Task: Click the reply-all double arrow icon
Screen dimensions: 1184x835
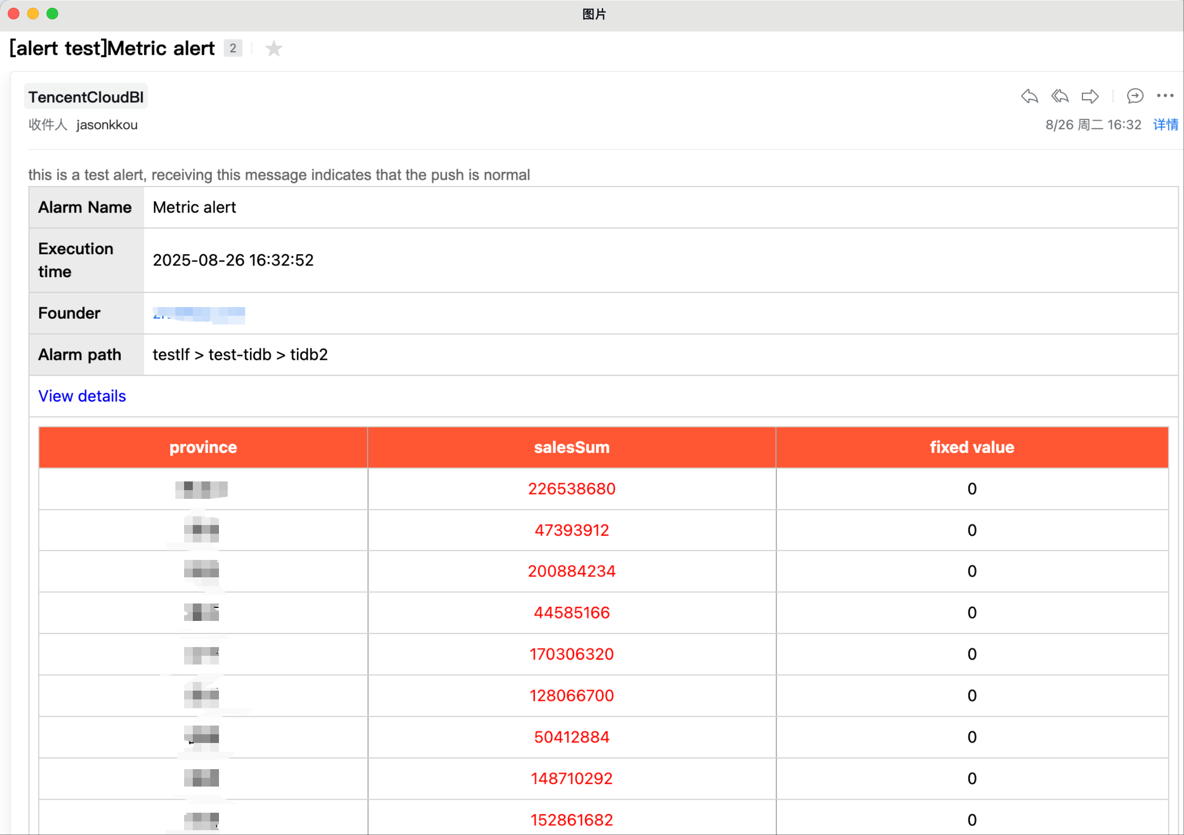Action: pyautogui.click(x=1059, y=96)
